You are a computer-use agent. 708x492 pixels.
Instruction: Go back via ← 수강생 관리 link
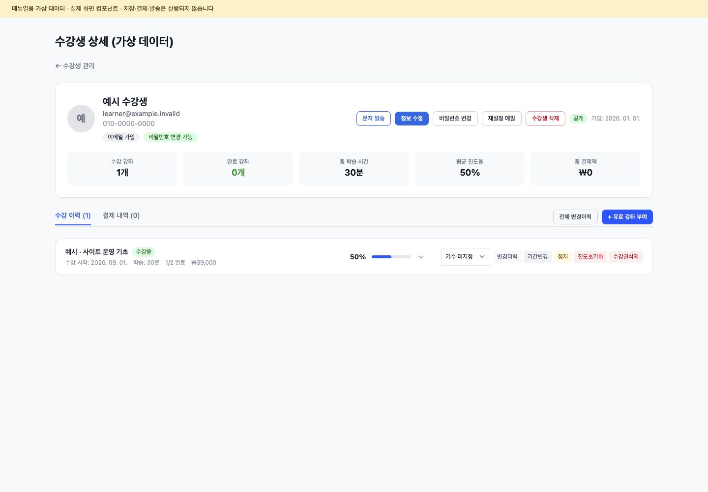75,66
